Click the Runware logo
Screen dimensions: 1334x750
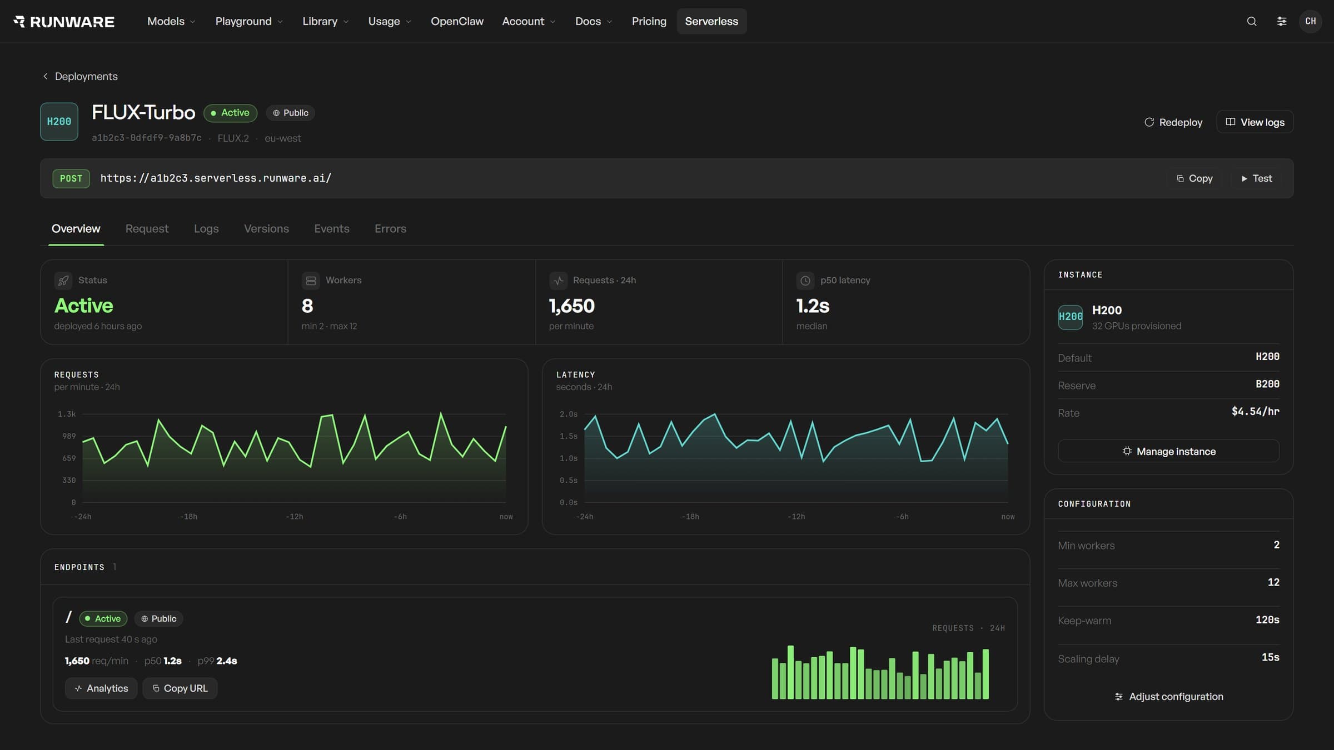(64, 21)
